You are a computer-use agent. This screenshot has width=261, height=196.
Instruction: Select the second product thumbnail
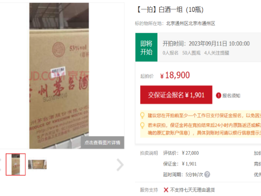tap(37, 164)
